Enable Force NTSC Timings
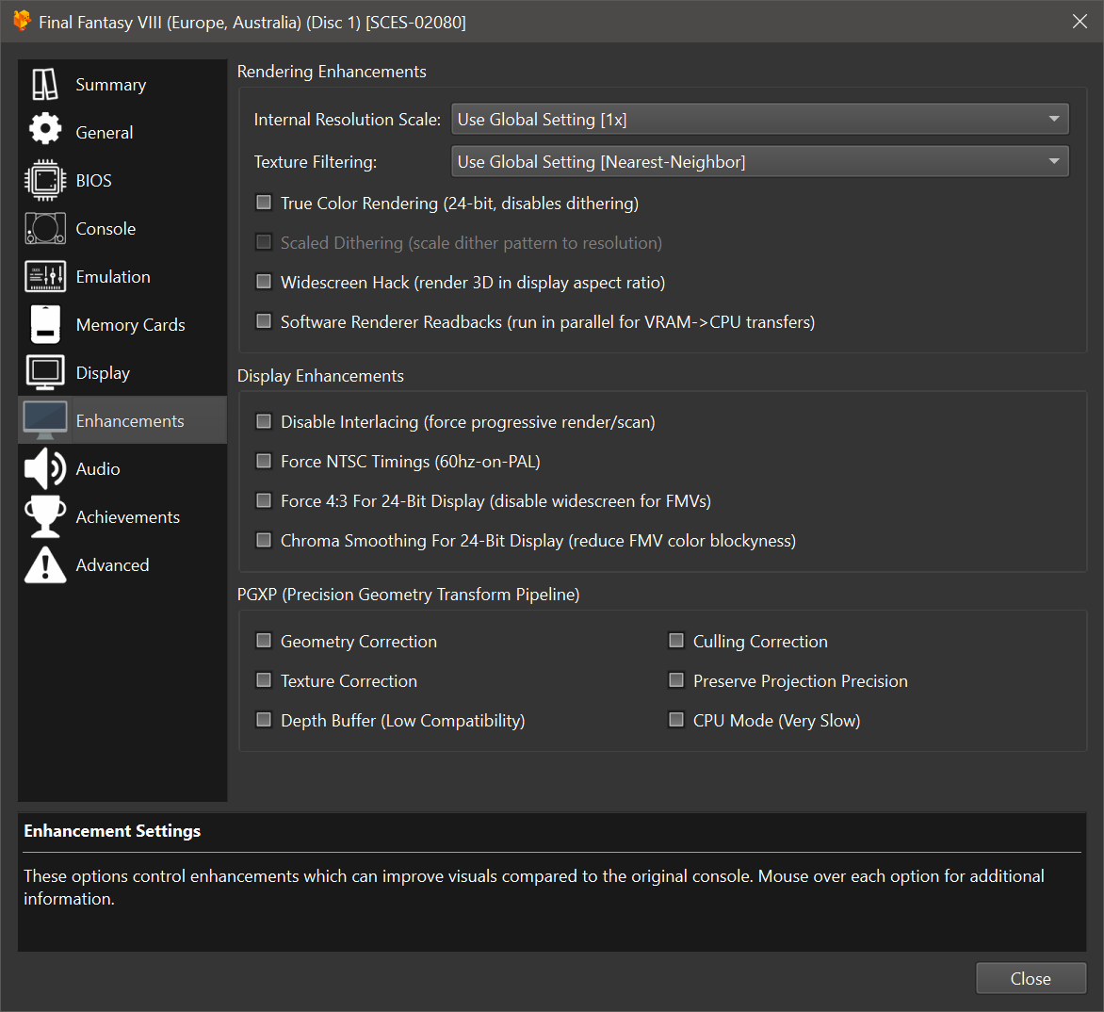This screenshot has width=1104, height=1012. pyautogui.click(x=264, y=461)
